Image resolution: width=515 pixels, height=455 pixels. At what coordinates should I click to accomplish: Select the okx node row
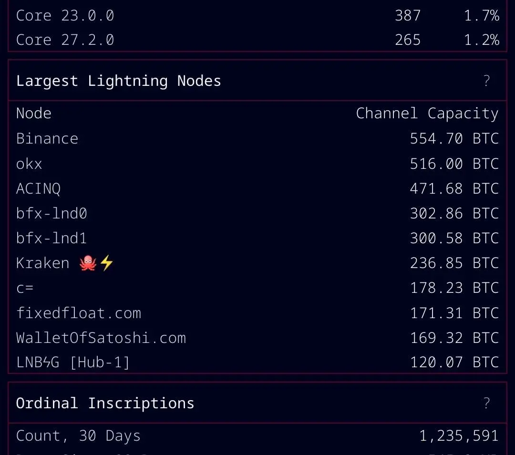pos(29,164)
